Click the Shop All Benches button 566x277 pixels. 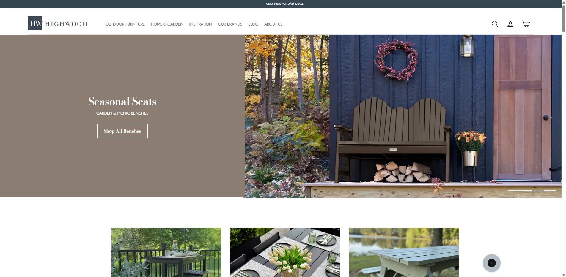pos(122,131)
